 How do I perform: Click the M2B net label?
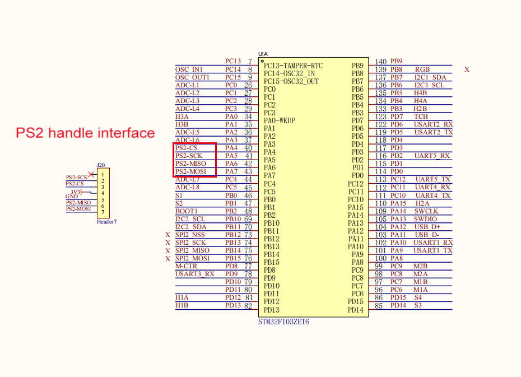pos(420,266)
